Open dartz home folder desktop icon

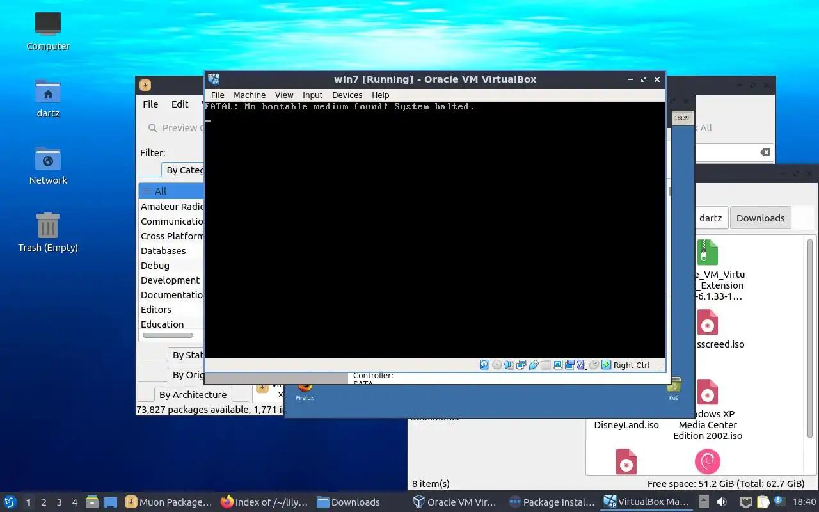48,99
